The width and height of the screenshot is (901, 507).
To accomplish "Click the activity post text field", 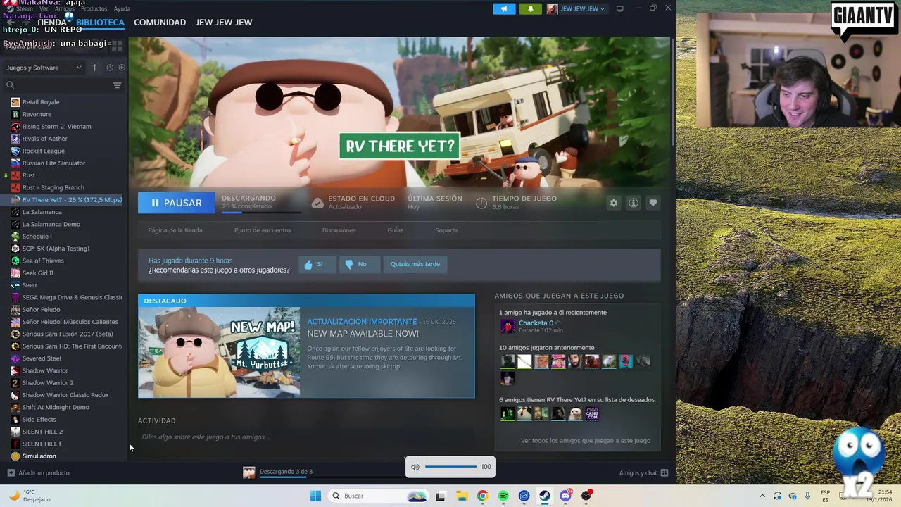I will pos(306,437).
